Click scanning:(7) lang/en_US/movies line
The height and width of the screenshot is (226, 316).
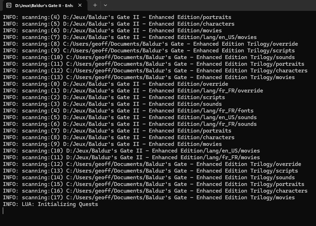coord(130,37)
